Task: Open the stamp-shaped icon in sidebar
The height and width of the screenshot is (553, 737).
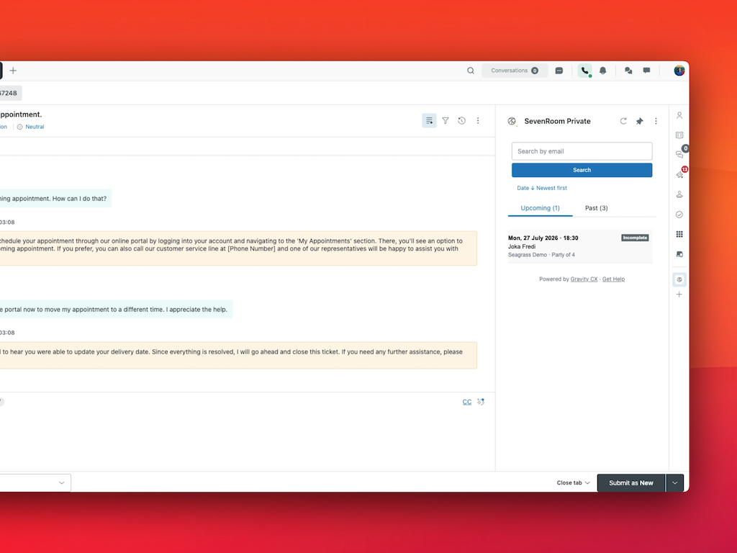Action: 679,194
